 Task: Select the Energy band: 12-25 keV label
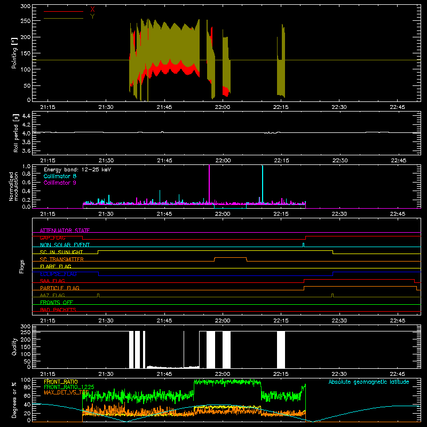pos(77,170)
